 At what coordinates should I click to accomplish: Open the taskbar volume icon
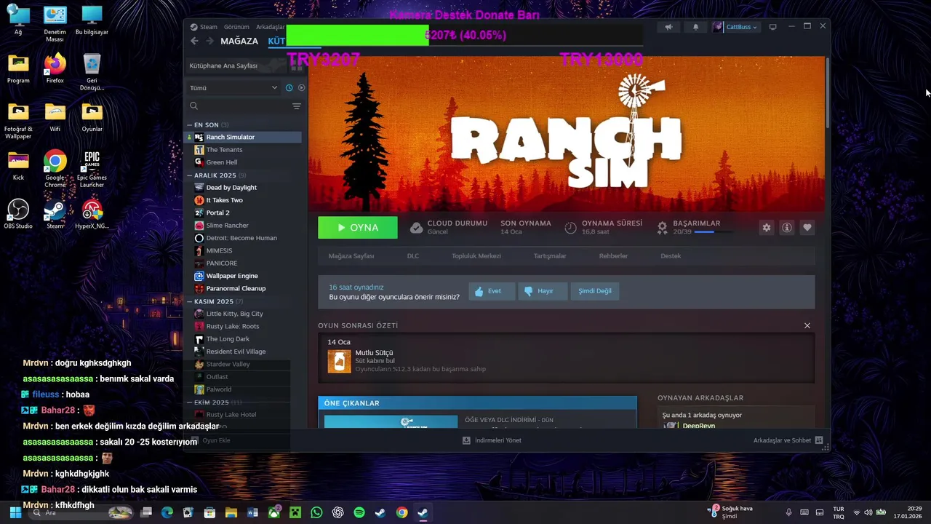click(x=868, y=512)
